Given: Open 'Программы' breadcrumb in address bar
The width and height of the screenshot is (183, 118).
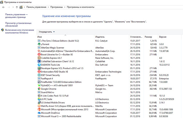Looking at the screenshot, I should 57,7.
